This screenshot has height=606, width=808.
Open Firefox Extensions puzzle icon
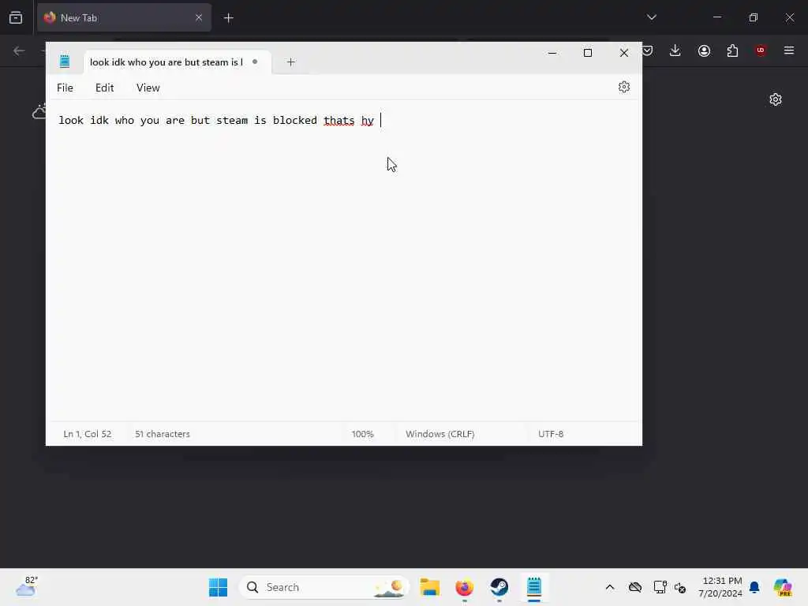732,50
